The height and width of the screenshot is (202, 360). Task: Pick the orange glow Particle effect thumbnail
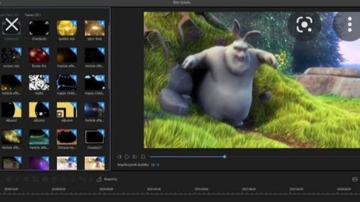66,55
